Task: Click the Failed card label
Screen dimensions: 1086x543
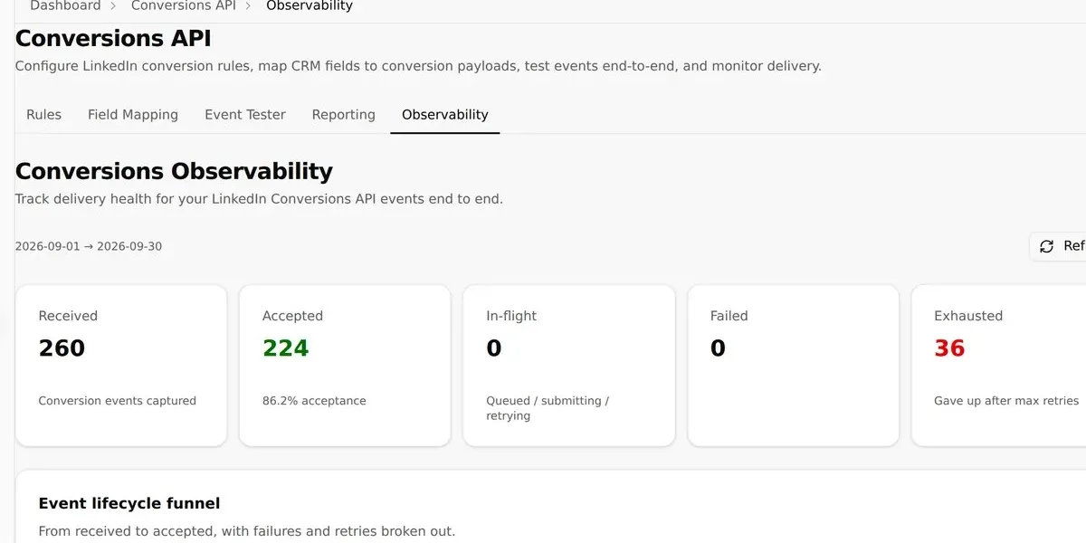Action: pos(729,316)
